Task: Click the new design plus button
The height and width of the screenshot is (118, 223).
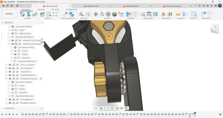Action: tap(195, 6)
